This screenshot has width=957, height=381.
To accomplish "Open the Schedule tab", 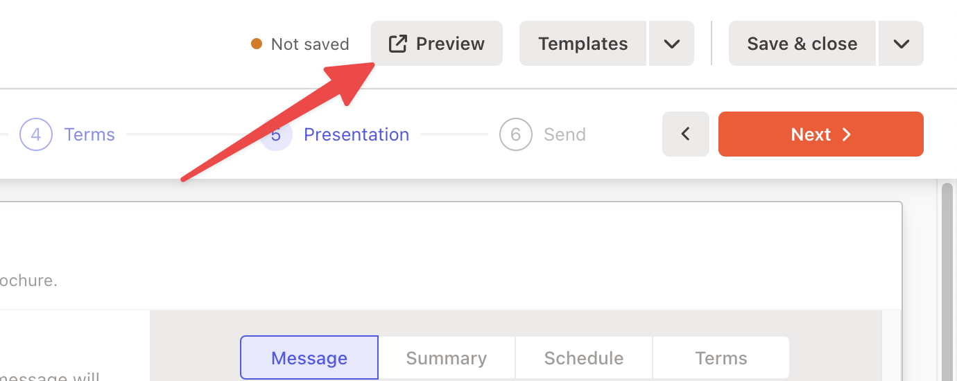I will (x=584, y=358).
